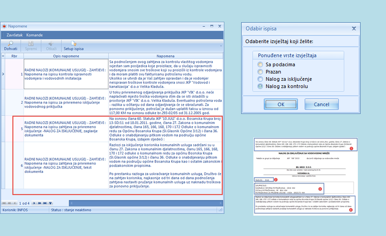The height and width of the screenshot is (236, 386).
Task: Click the 'Ponuđene vrste izvještaja' group heading
Action: pos(287,55)
